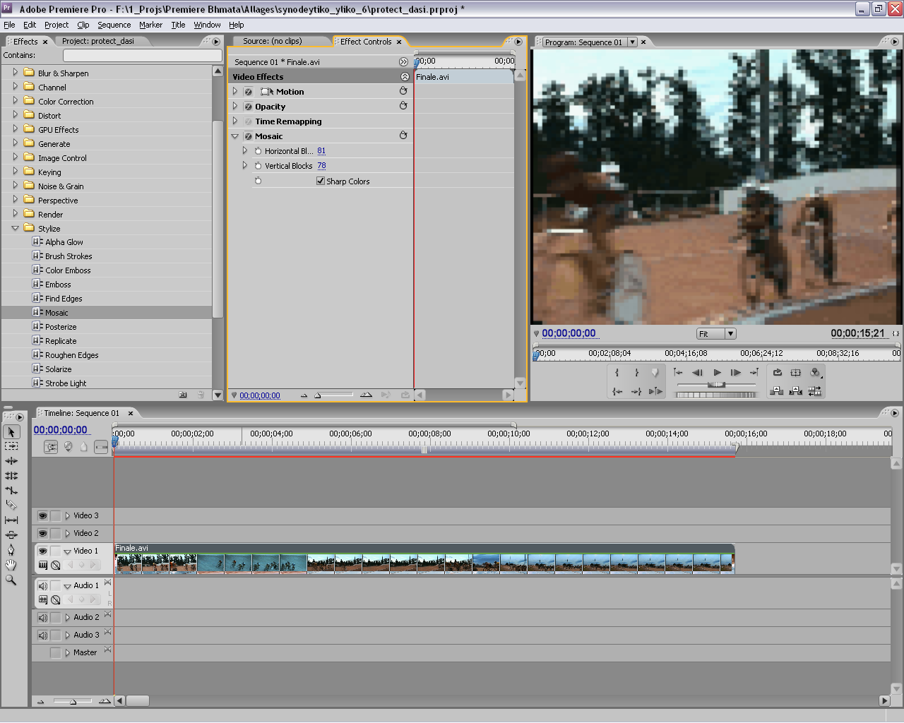Viewport: 904px width, 723px height.
Task: Click Set In Point in Program monitor
Action: pos(617,373)
